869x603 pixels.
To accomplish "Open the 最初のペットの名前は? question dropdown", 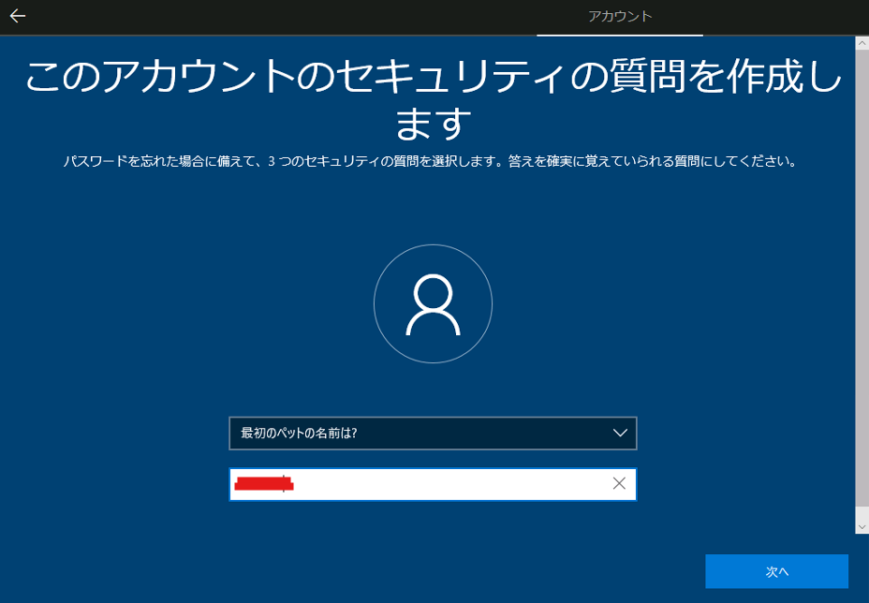I will click(433, 433).
